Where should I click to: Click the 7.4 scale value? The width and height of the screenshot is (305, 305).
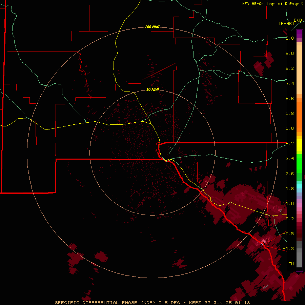click(x=290, y=83)
